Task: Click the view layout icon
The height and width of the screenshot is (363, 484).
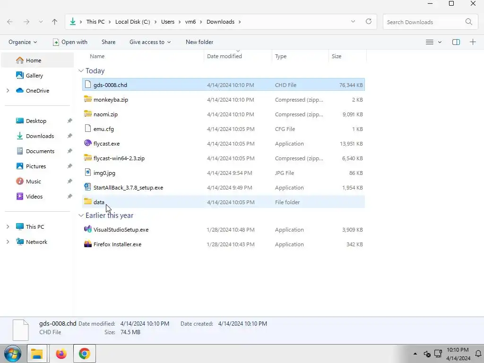Action: [429, 42]
